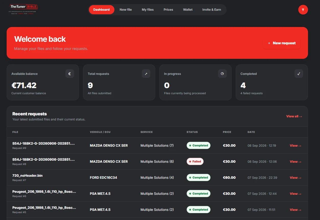Click date 08 Sep 2026 · 12:19

tap(262, 146)
